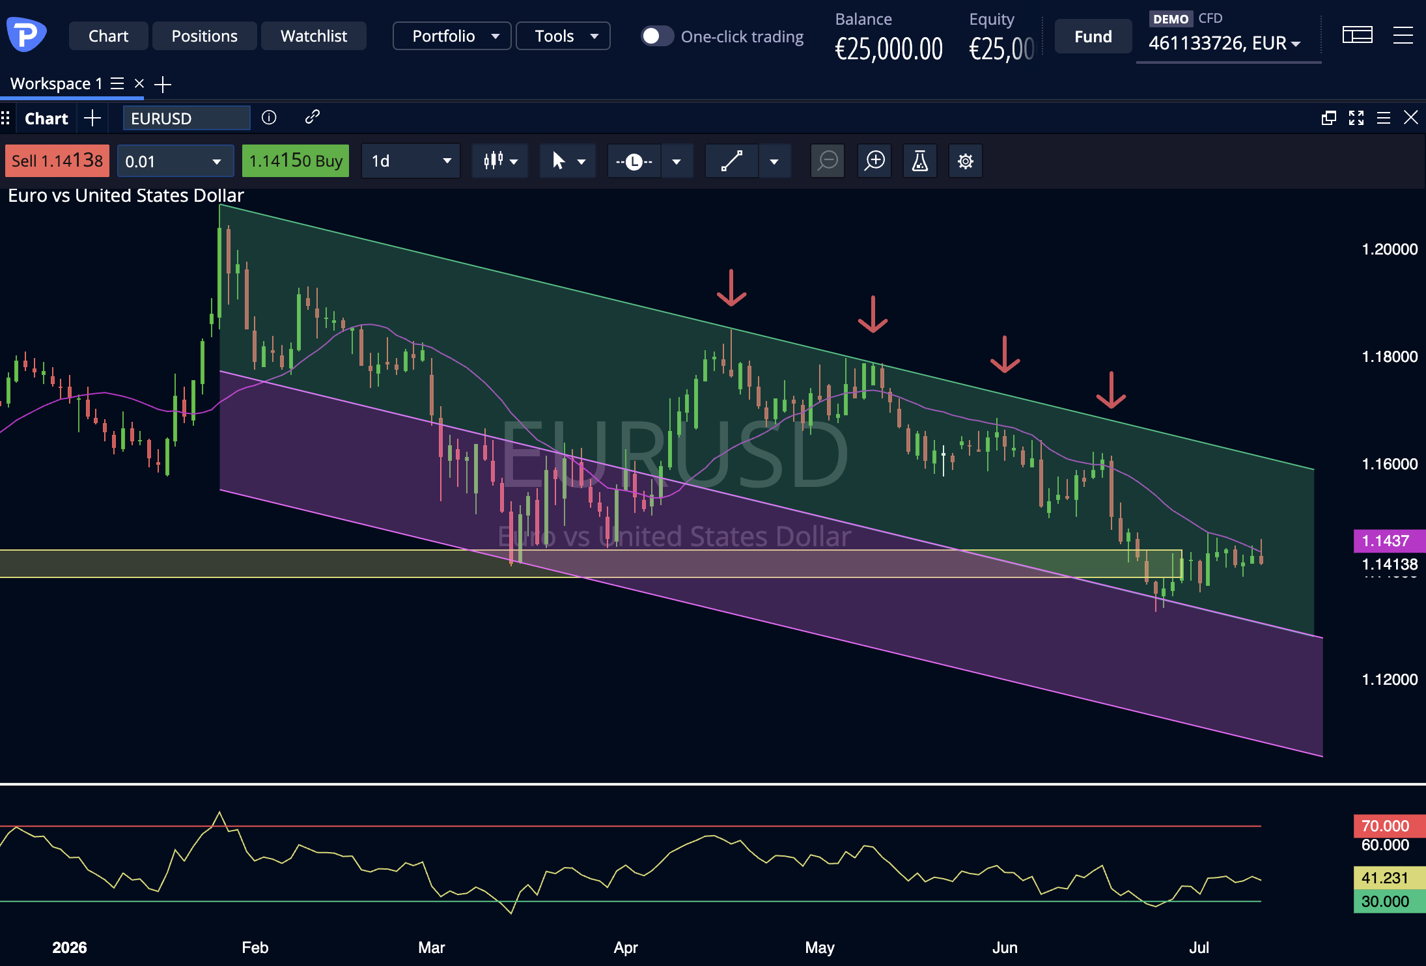The image size is (1426, 966).
Task: Click the Jul label on time axis
Action: click(x=1199, y=947)
